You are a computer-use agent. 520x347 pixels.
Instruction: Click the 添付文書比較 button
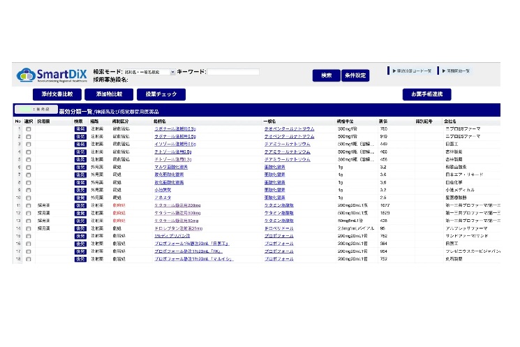click(x=57, y=94)
